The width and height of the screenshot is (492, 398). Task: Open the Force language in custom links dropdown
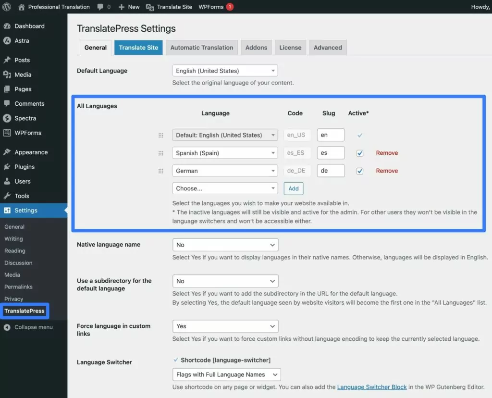pyautogui.click(x=225, y=326)
